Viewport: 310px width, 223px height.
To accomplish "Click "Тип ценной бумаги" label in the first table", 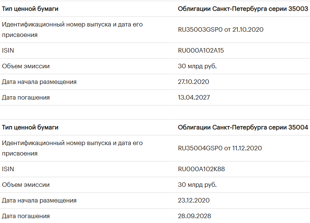I will pyautogui.click(x=30, y=9).
